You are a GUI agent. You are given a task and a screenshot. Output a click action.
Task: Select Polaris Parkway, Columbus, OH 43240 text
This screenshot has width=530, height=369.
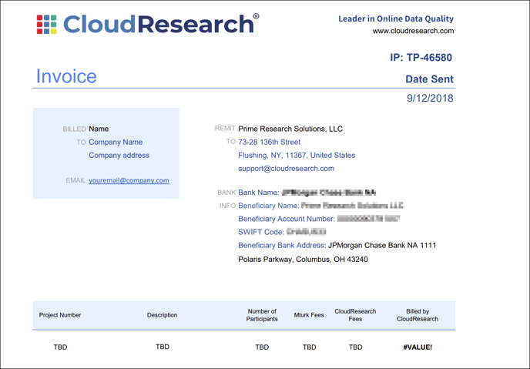304,259
